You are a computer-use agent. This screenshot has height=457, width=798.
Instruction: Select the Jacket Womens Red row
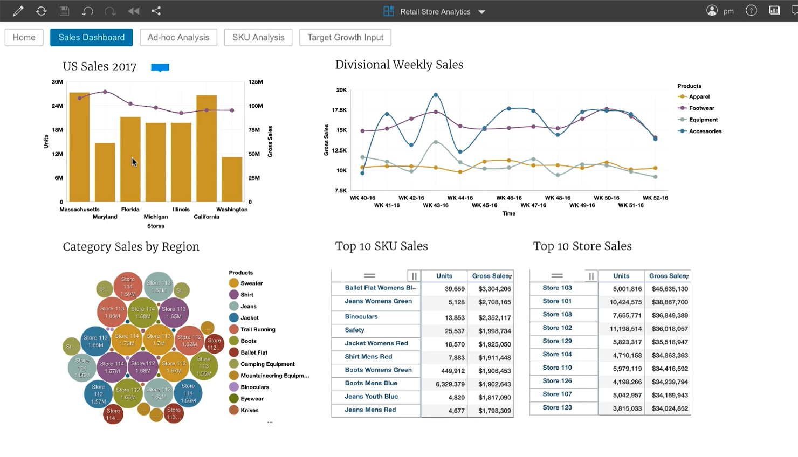pos(376,343)
